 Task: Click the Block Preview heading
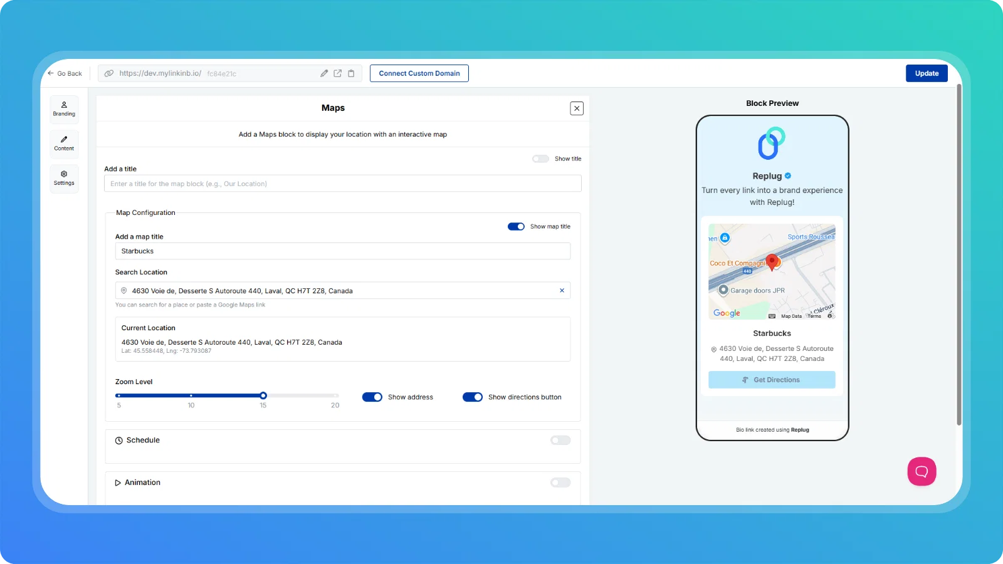772,103
